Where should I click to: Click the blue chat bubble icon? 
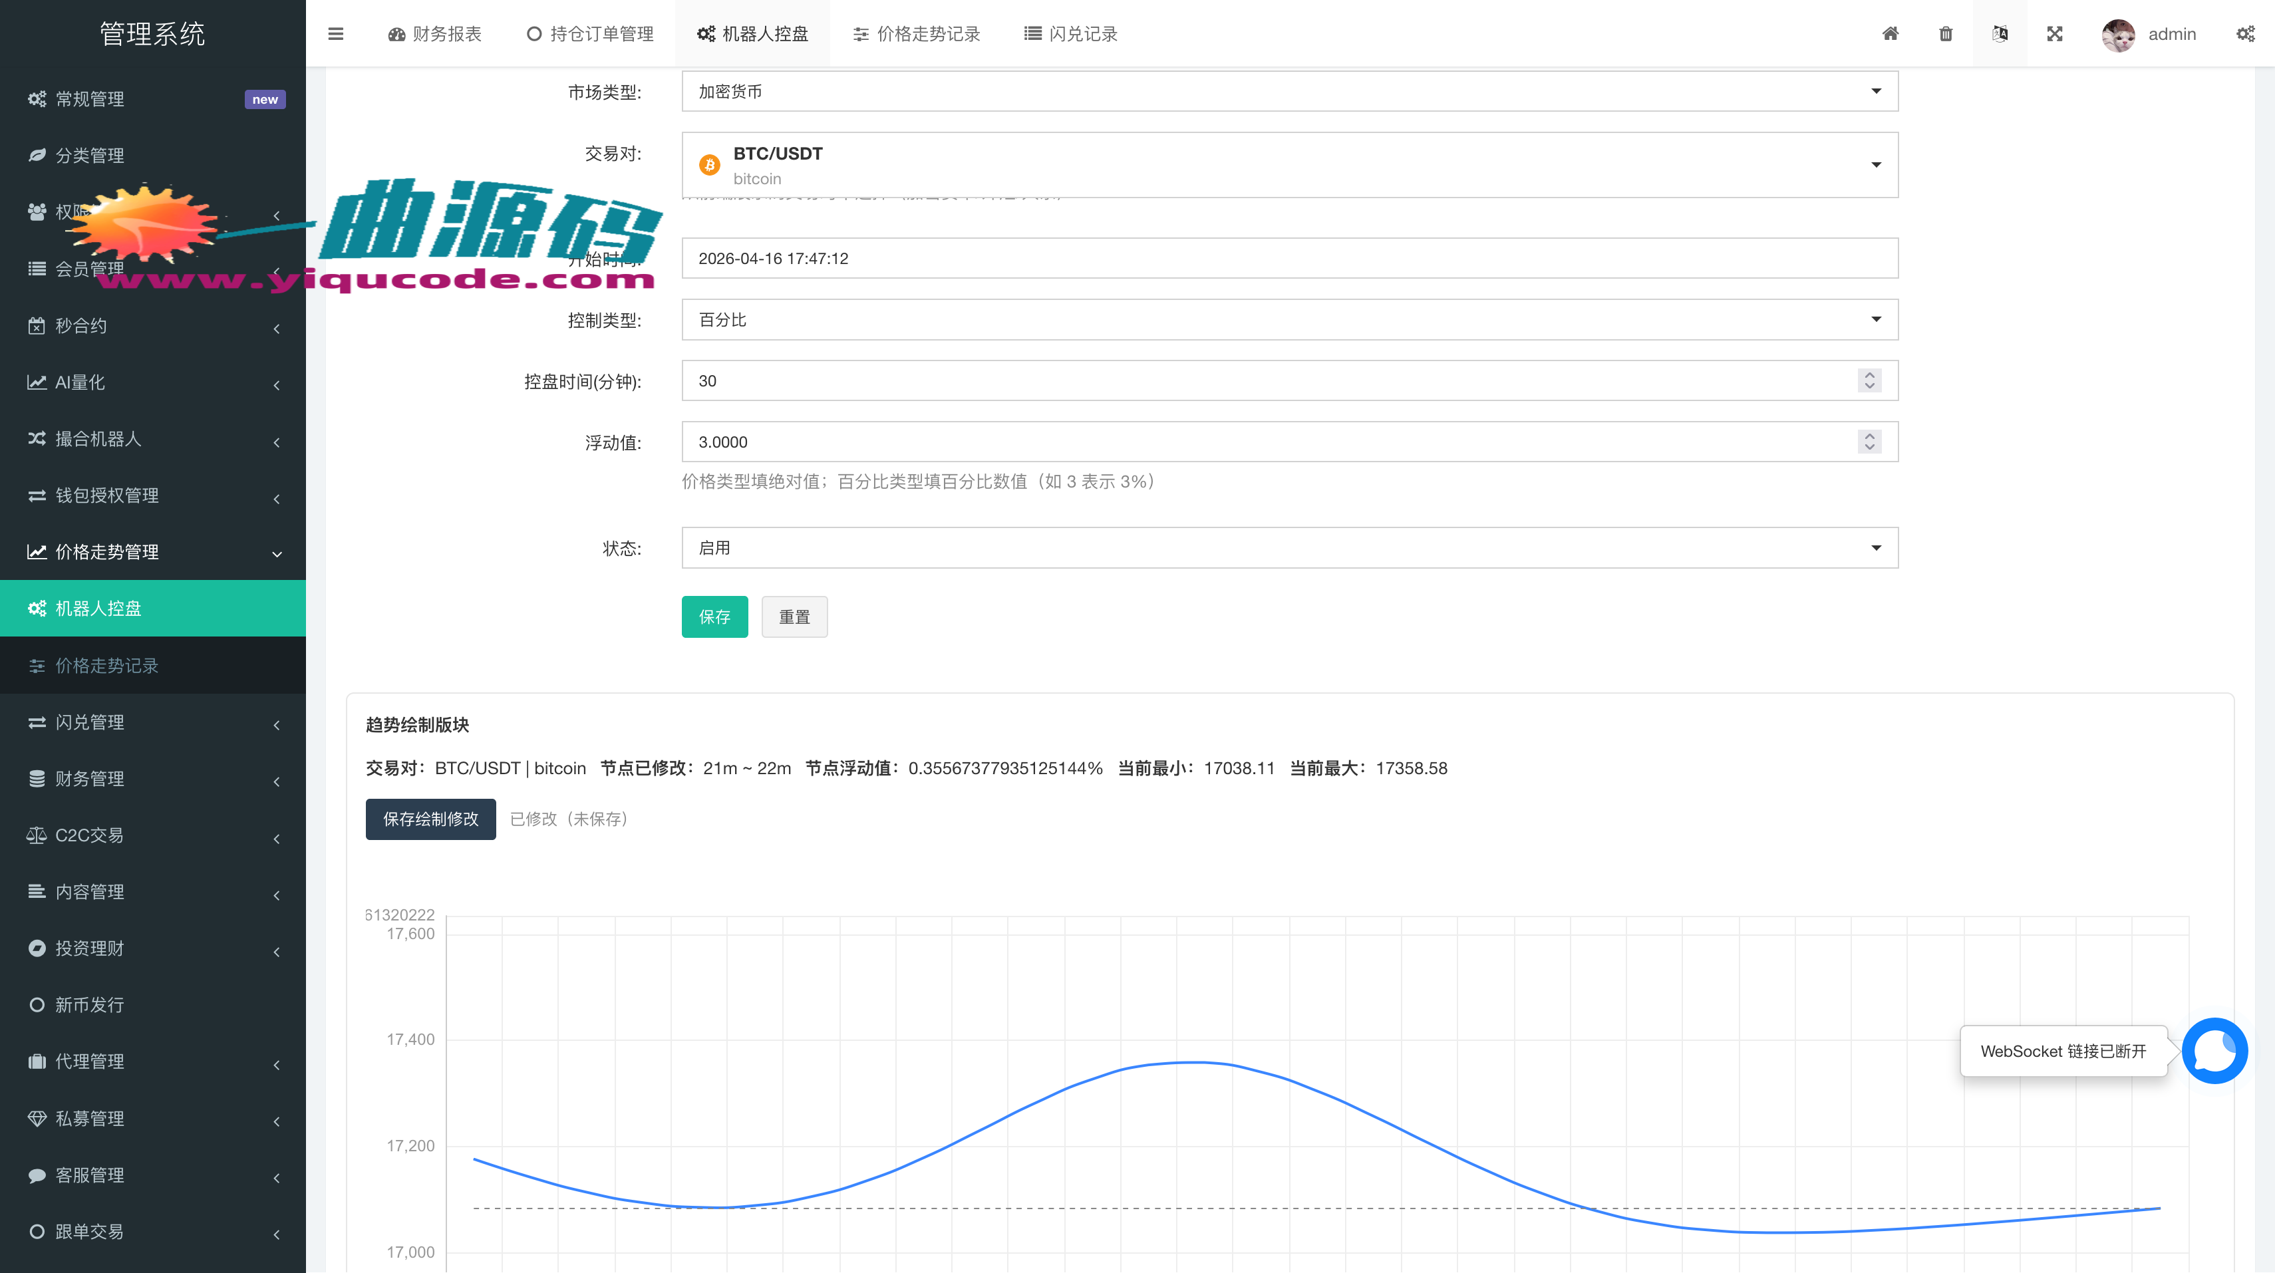tap(2214, 1051)
